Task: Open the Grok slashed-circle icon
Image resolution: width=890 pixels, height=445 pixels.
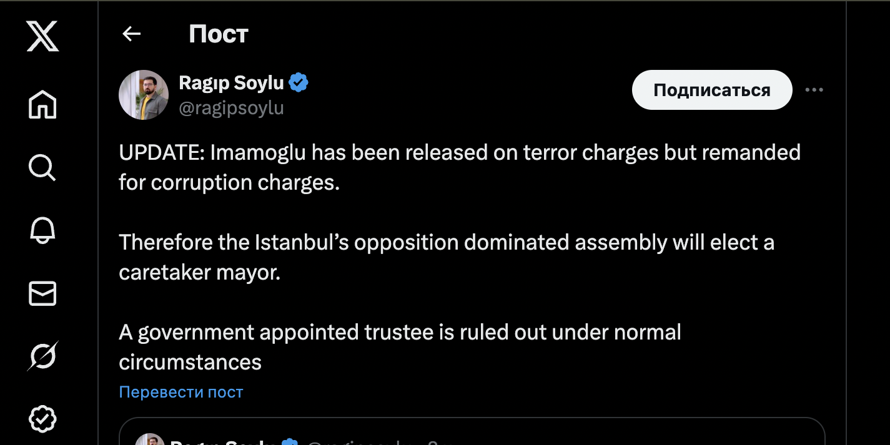Action: pyautogui.click(x=42, y=356)
